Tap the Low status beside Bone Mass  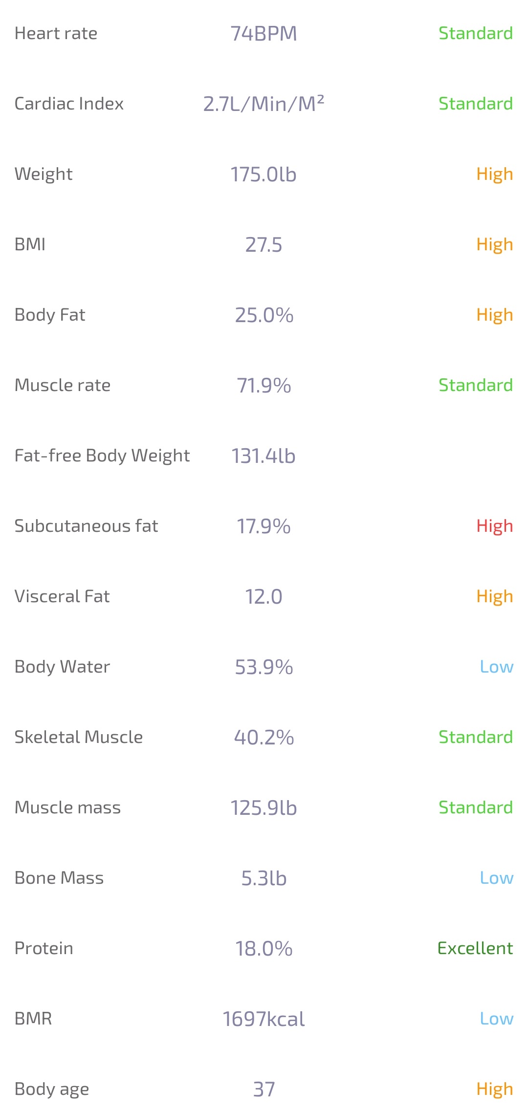coord(497,878)
